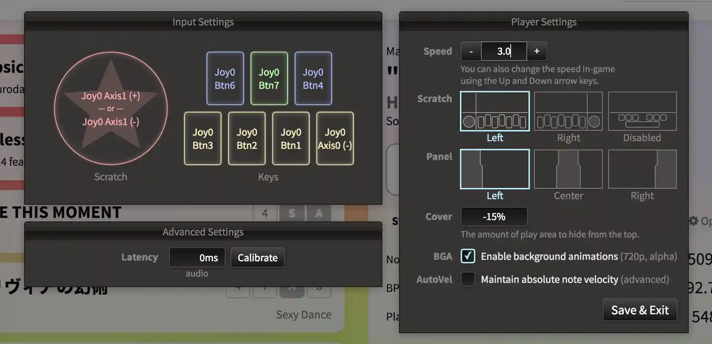Select Right scratch layout icon

[x=568, y=111]
